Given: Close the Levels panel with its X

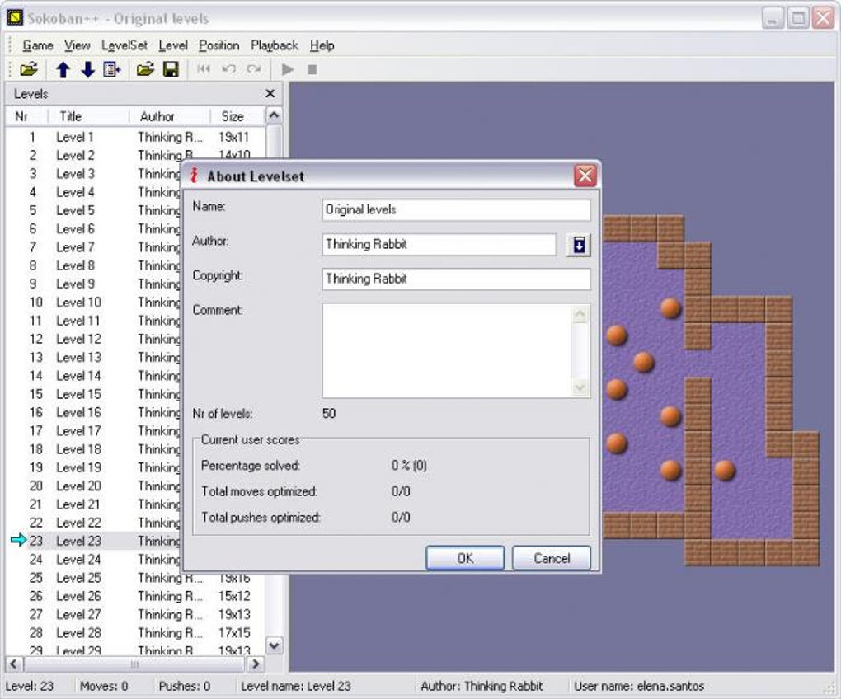Looking at the screenshot, I should click(x=270, y=94).
